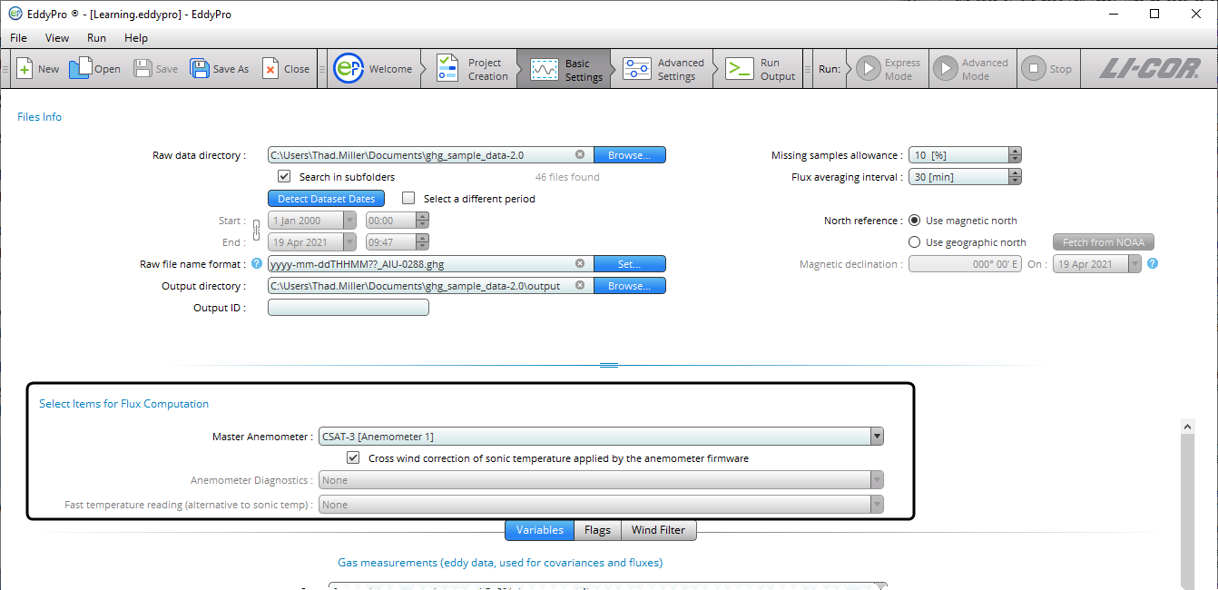Adjust Flux averaging interval spinner

[1016, 177]
